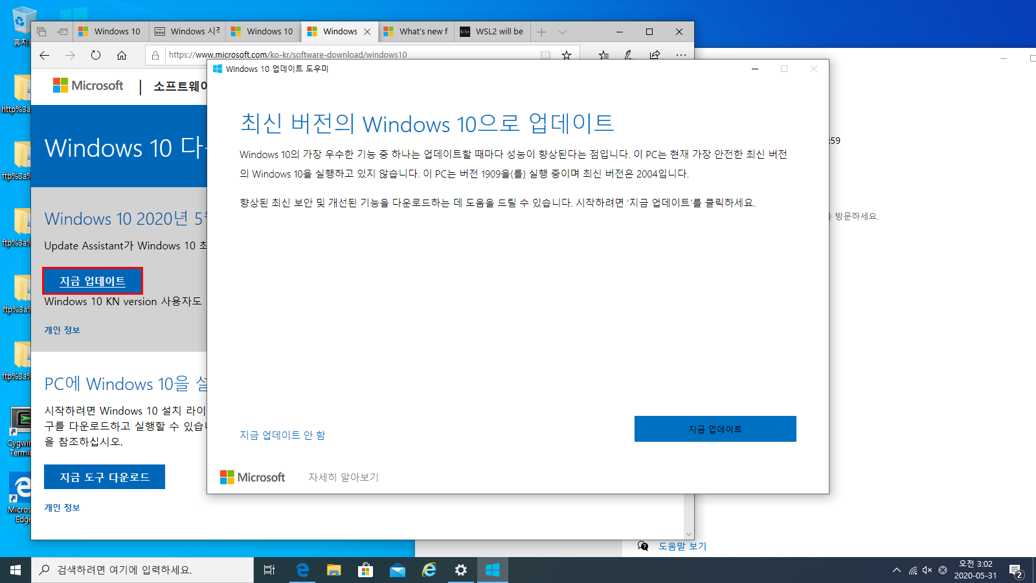The width and height of the screenshot is (1036, 583).
Task: Go forward in Edge browser
Action: (x=70, y=55)
